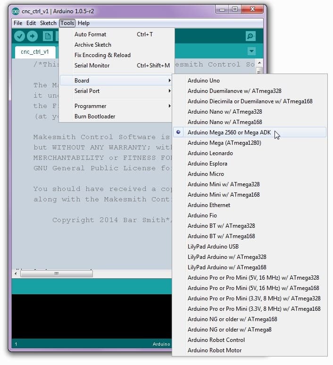Select Arduino Leonardo board option

point(210,153)
